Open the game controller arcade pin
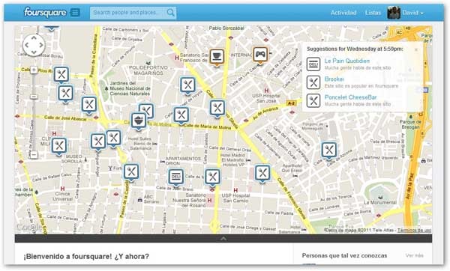This screenshot has width=450, height=271. click(x=260, y=55)
